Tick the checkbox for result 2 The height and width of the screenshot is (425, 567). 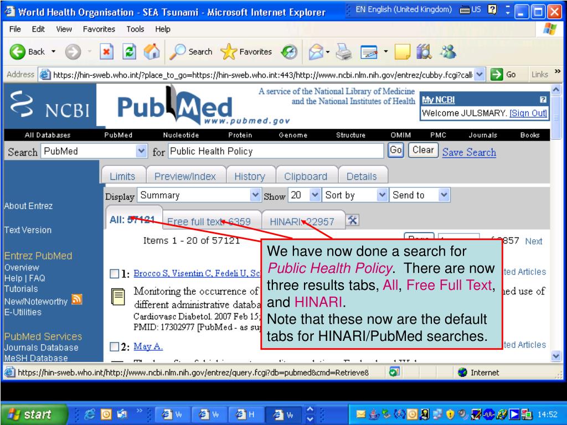114,346
